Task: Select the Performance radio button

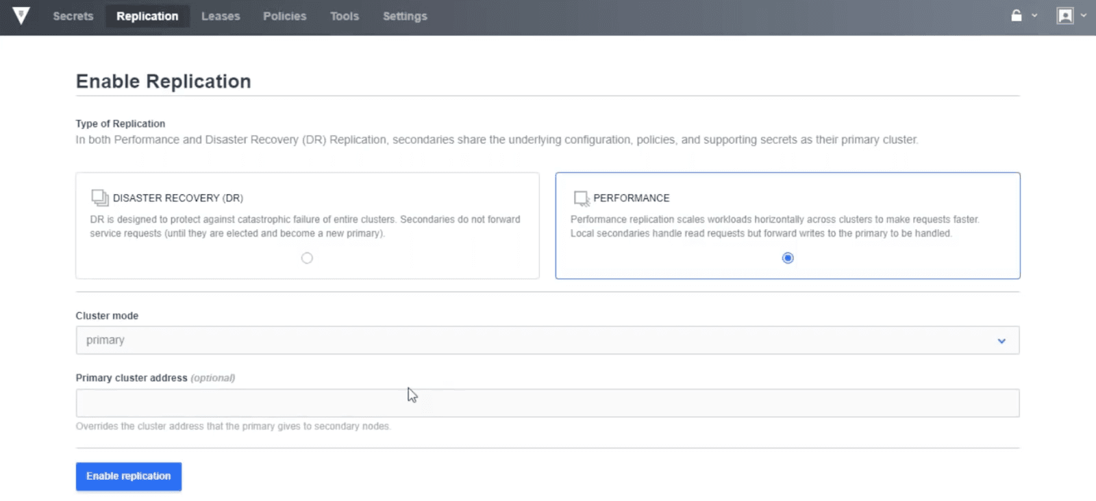Action: click(788, 258)
